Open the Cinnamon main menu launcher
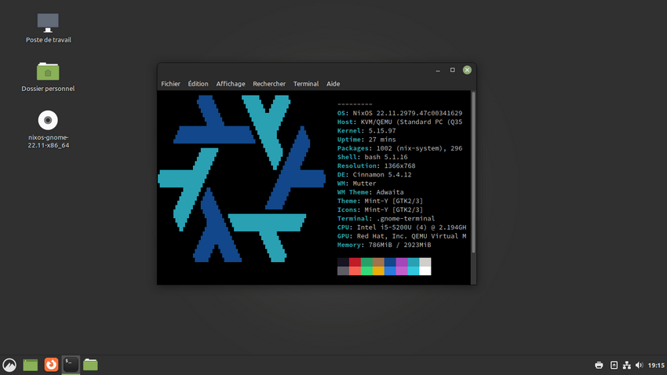Screen dimensions: 667x375 (x=9, y=365)
